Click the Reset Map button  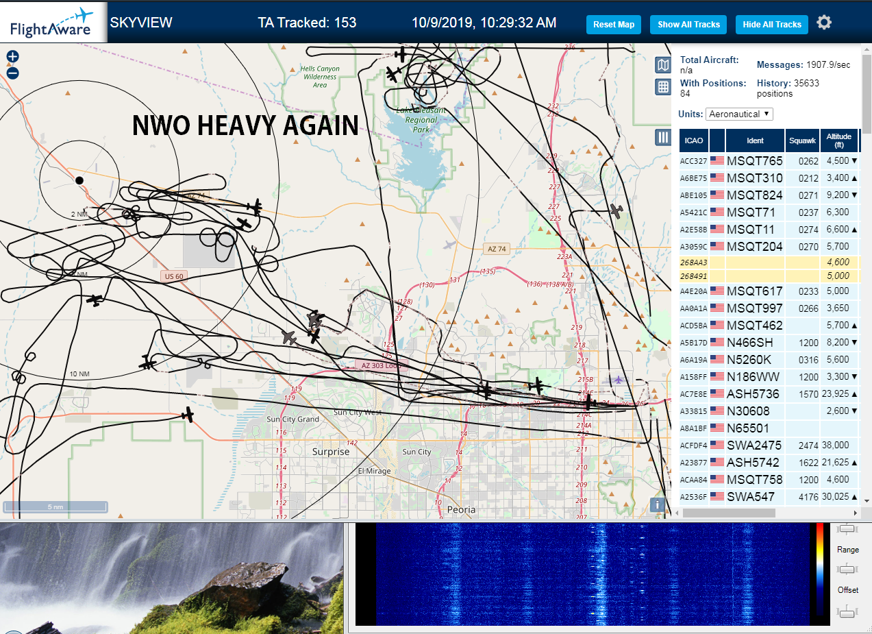614,25
